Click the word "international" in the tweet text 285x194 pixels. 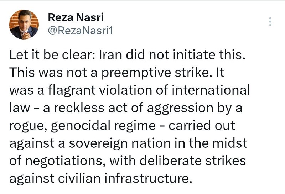[211, 90]
